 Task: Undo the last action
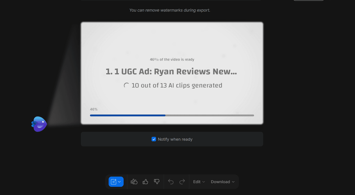point(171,182)
